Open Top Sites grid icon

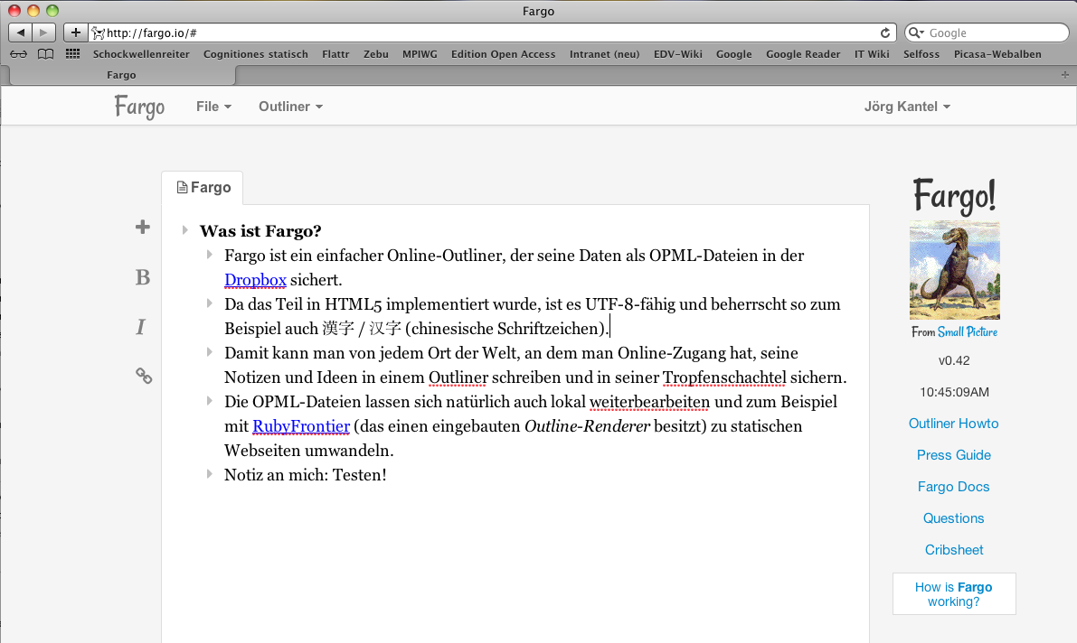click(73, 53)
